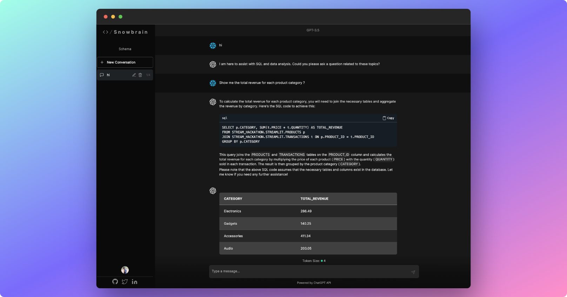This screenshot has height=297, width=567.
Task: Click the 'sql' language label
Action: (x=225, y=118)
